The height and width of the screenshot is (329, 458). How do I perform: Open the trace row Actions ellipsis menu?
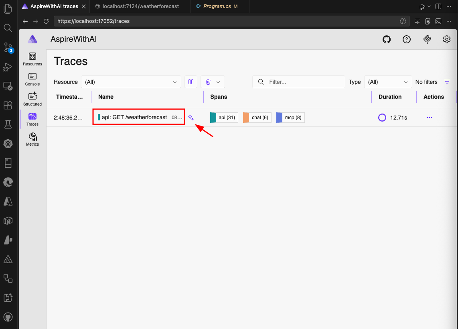point(430,118)
